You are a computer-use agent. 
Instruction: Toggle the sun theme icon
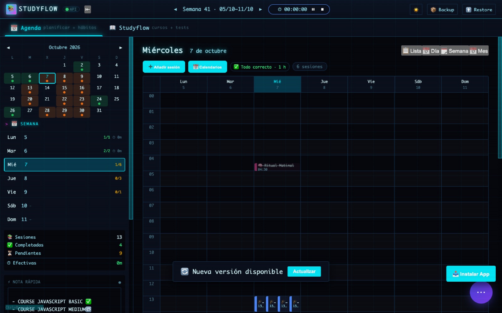coord(416,10)
